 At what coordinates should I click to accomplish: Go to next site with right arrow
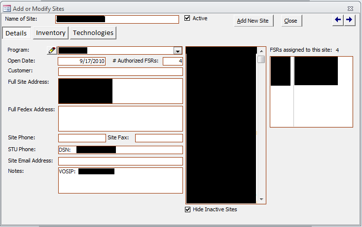349,20
